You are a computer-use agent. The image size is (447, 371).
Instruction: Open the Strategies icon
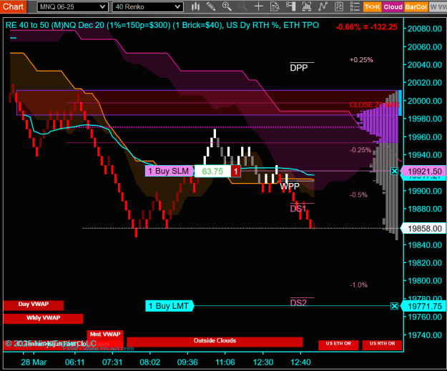tap(339, 6)
